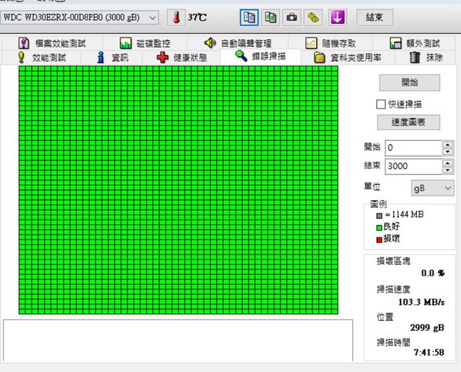Go to the 抹除 erase tab

pos(426,57)
